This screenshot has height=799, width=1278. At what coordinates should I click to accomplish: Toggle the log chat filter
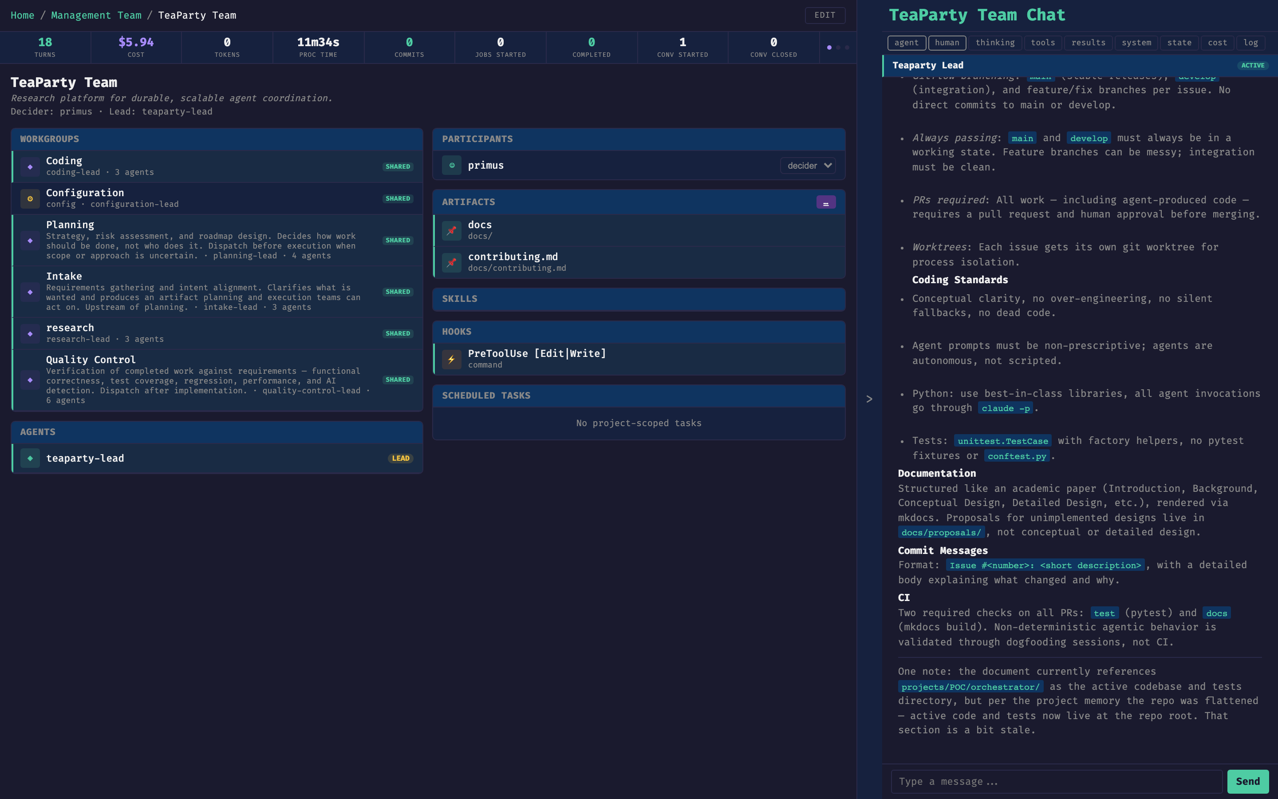tap(1250, 43)
